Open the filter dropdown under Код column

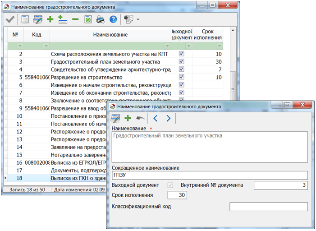[x=46, y=46]
